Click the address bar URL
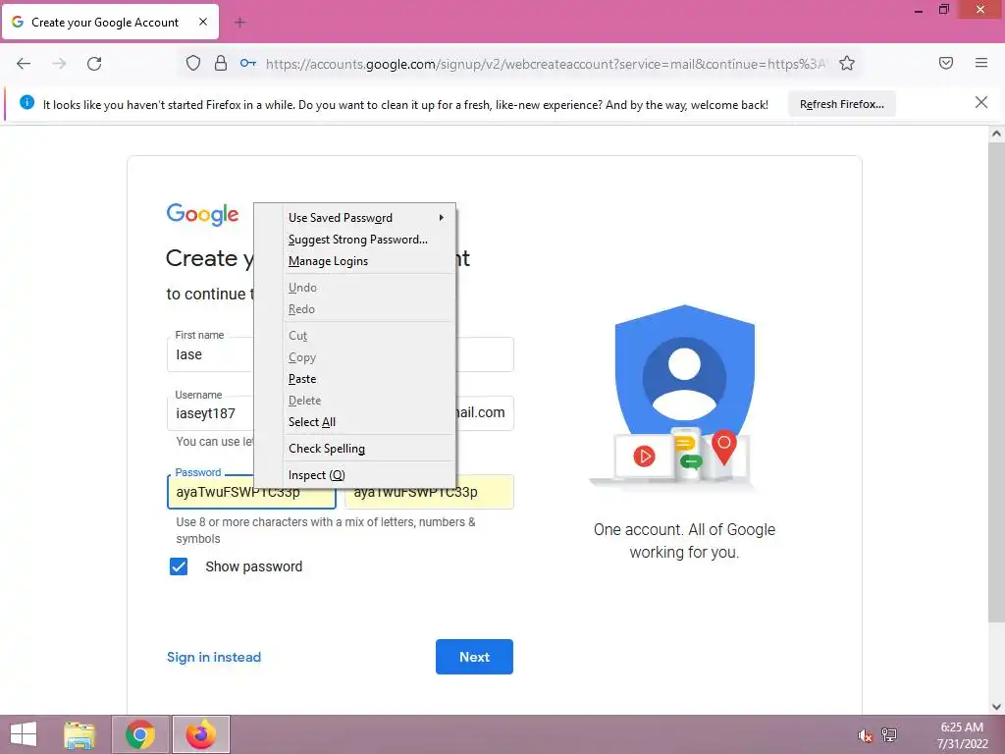The height and width of the screenshot is (754, 1005). (x=545, y=64)
